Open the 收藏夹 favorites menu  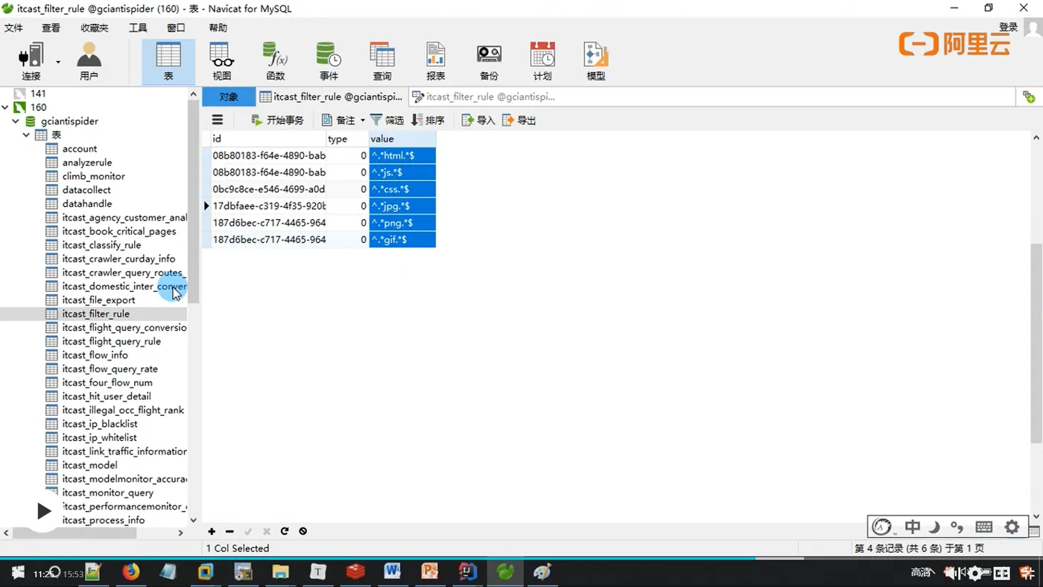95,28
